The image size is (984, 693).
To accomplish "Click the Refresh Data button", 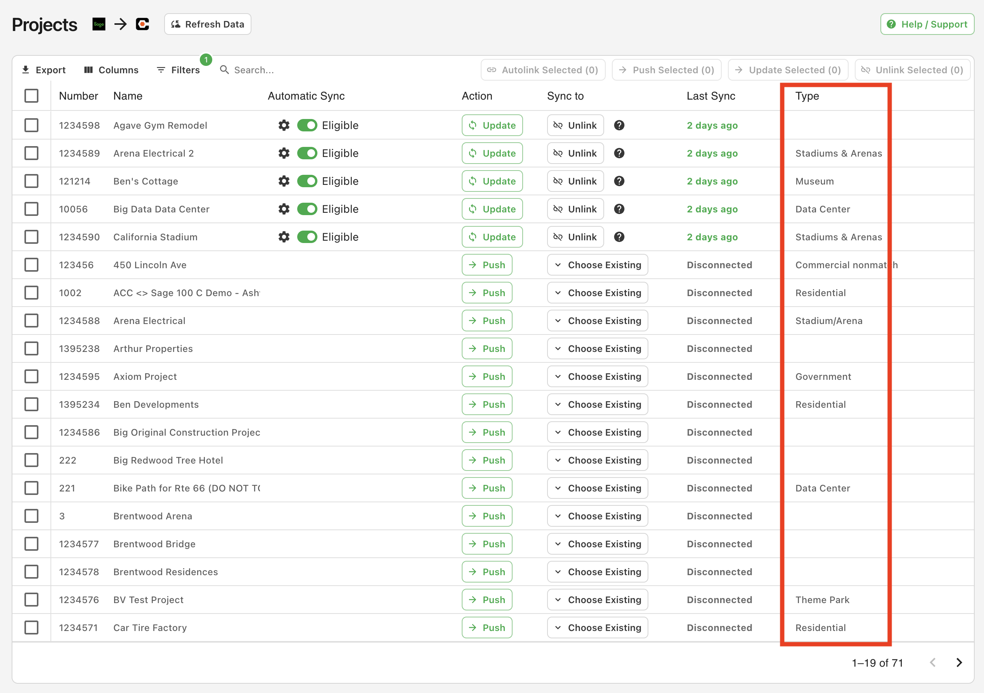I will 208,24.
